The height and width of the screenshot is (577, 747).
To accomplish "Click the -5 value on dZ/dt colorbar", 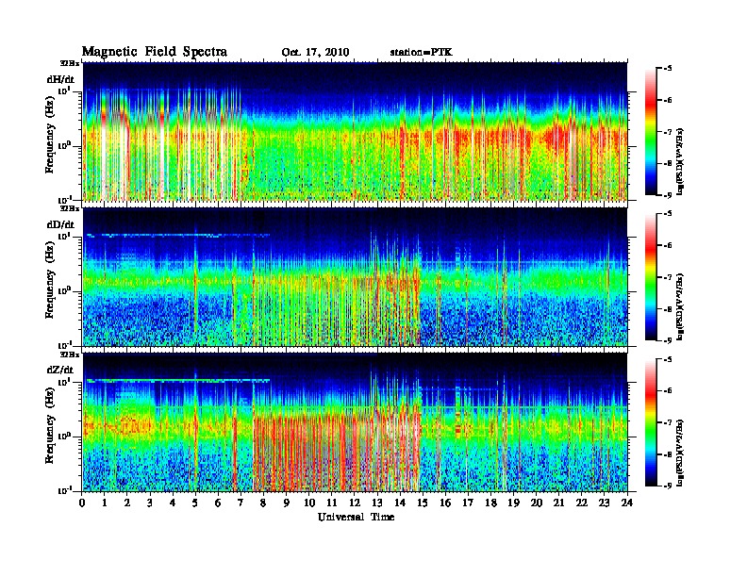I will 668,359.
